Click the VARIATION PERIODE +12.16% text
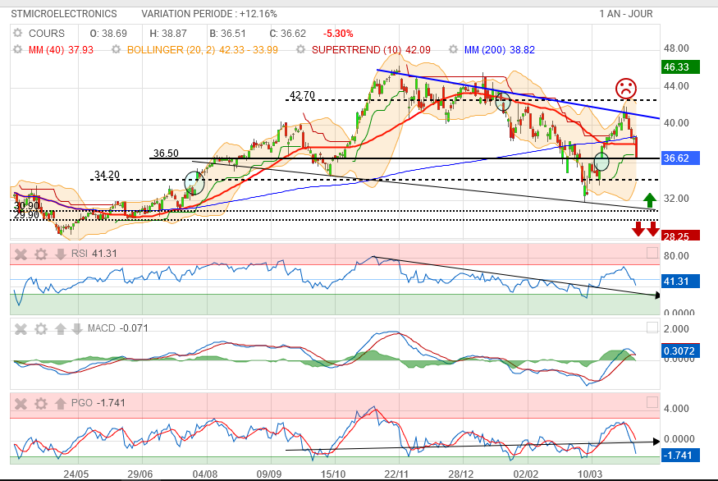Viewport: 718px width, 481px height. [x=209, y=14]
